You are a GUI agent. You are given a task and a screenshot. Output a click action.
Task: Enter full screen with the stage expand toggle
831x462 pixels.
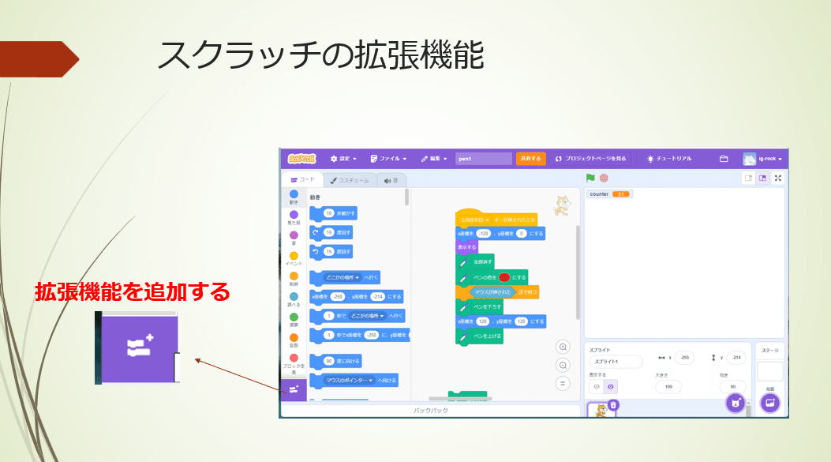coord(777,178)
